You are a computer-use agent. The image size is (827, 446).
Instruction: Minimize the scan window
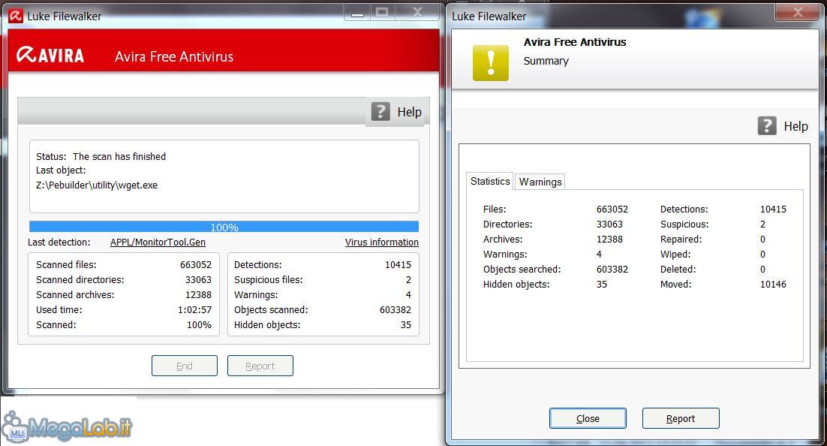click(x=358, y=12)
